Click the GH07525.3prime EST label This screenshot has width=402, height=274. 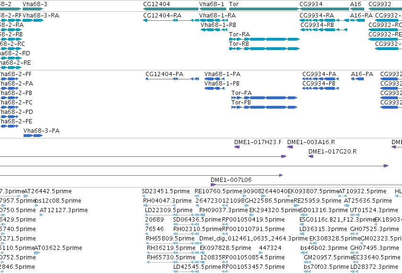point(375,229)
